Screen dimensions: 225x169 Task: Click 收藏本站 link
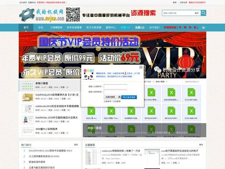pos(32,3)
